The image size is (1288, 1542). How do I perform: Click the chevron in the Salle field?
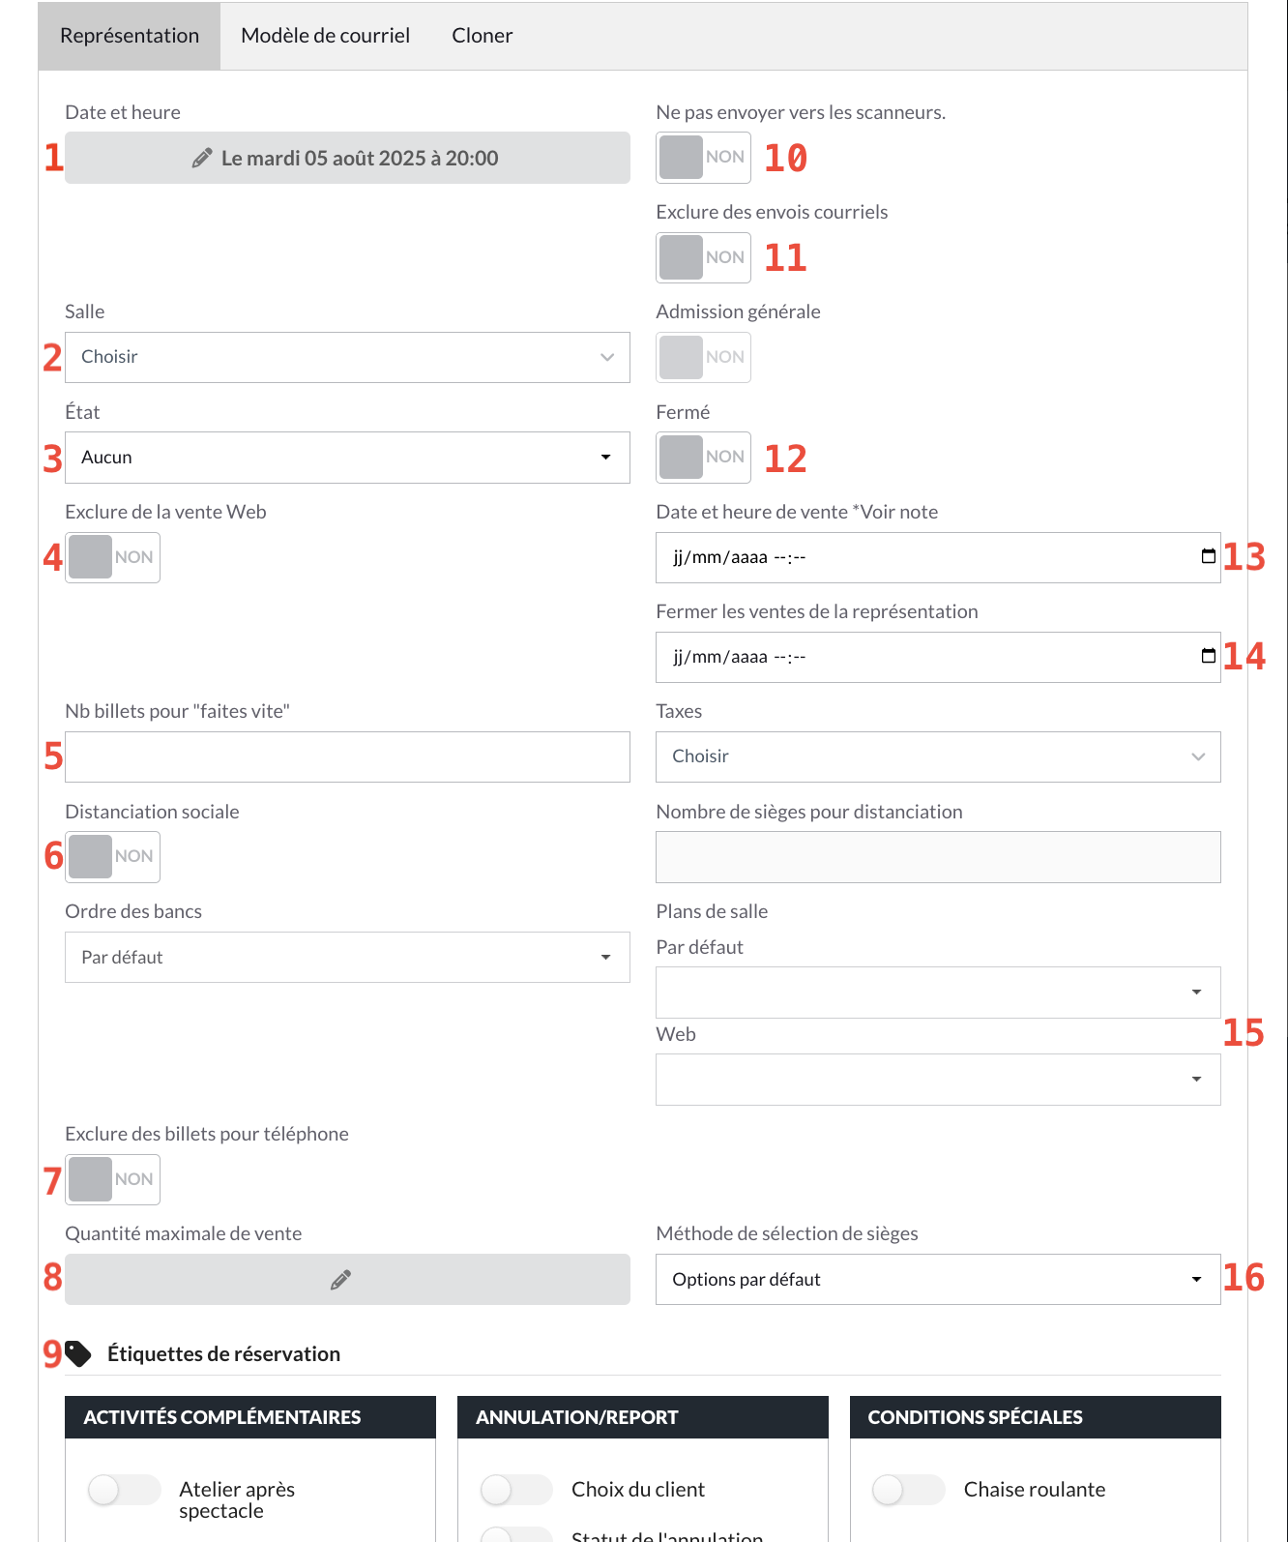click(607, 357)
